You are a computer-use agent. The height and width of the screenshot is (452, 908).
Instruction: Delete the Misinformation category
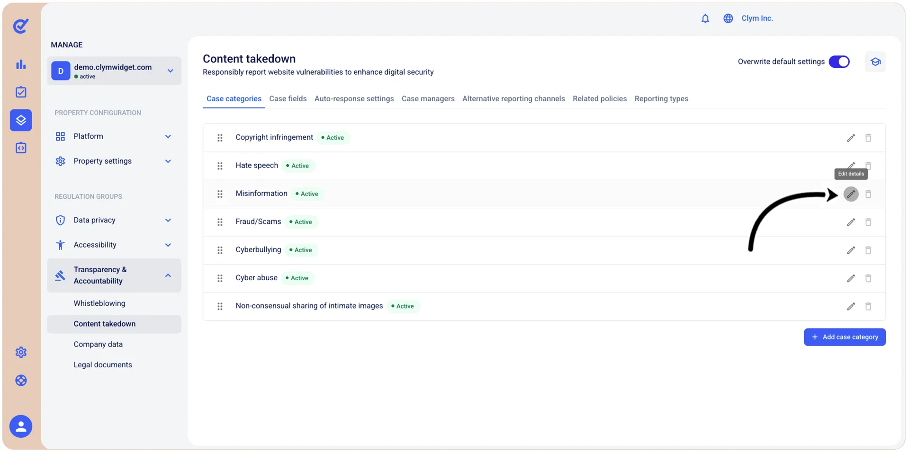[x=868, y=194]
